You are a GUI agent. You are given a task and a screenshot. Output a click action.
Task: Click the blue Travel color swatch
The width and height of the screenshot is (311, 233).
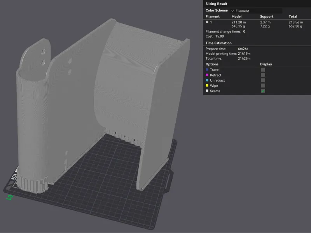click(x=207, y=70)
